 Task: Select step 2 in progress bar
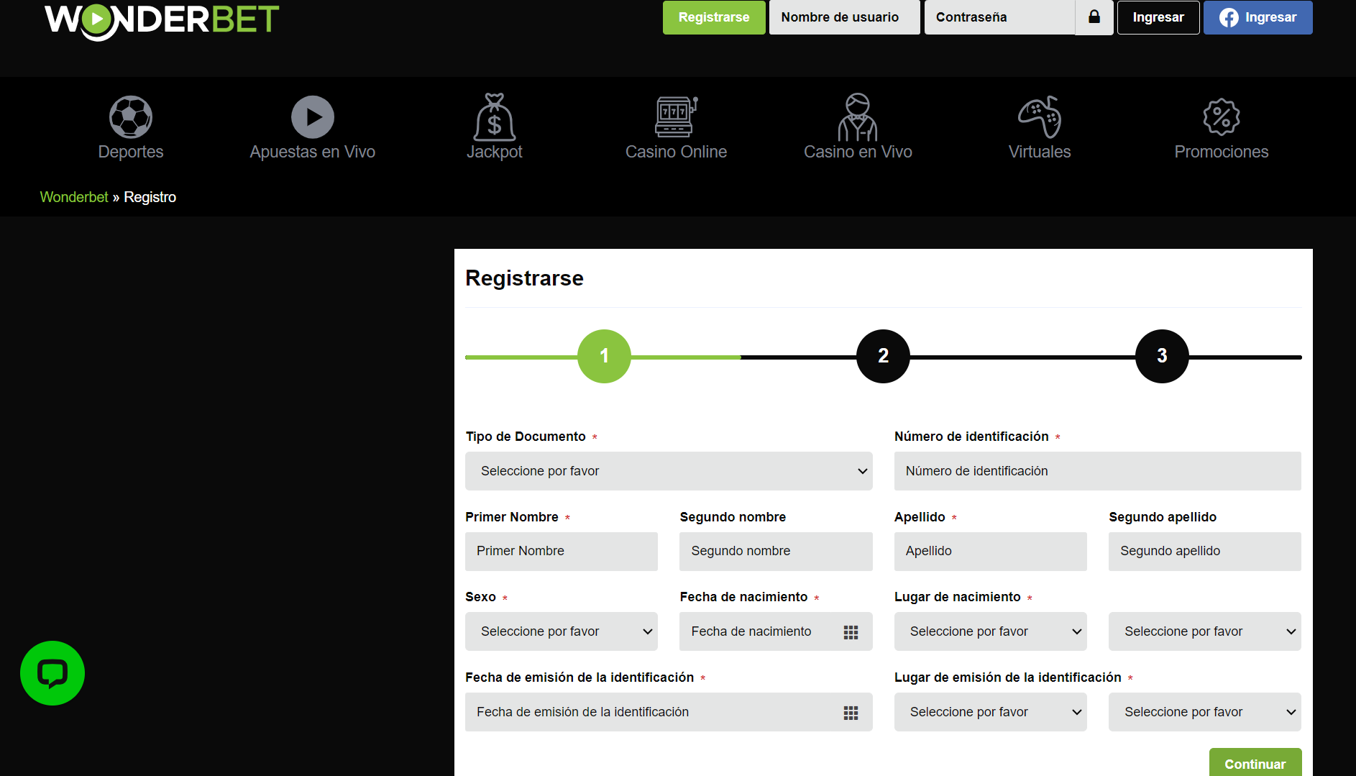883,356
